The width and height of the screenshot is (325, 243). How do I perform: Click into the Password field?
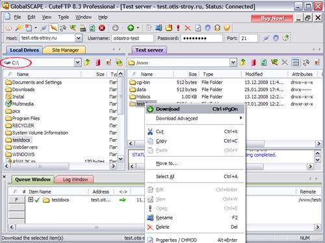point(201,38)
